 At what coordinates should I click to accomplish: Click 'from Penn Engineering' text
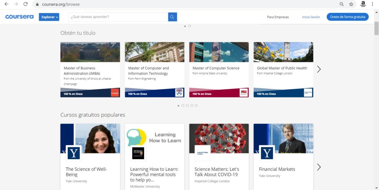tap(142, 79)
